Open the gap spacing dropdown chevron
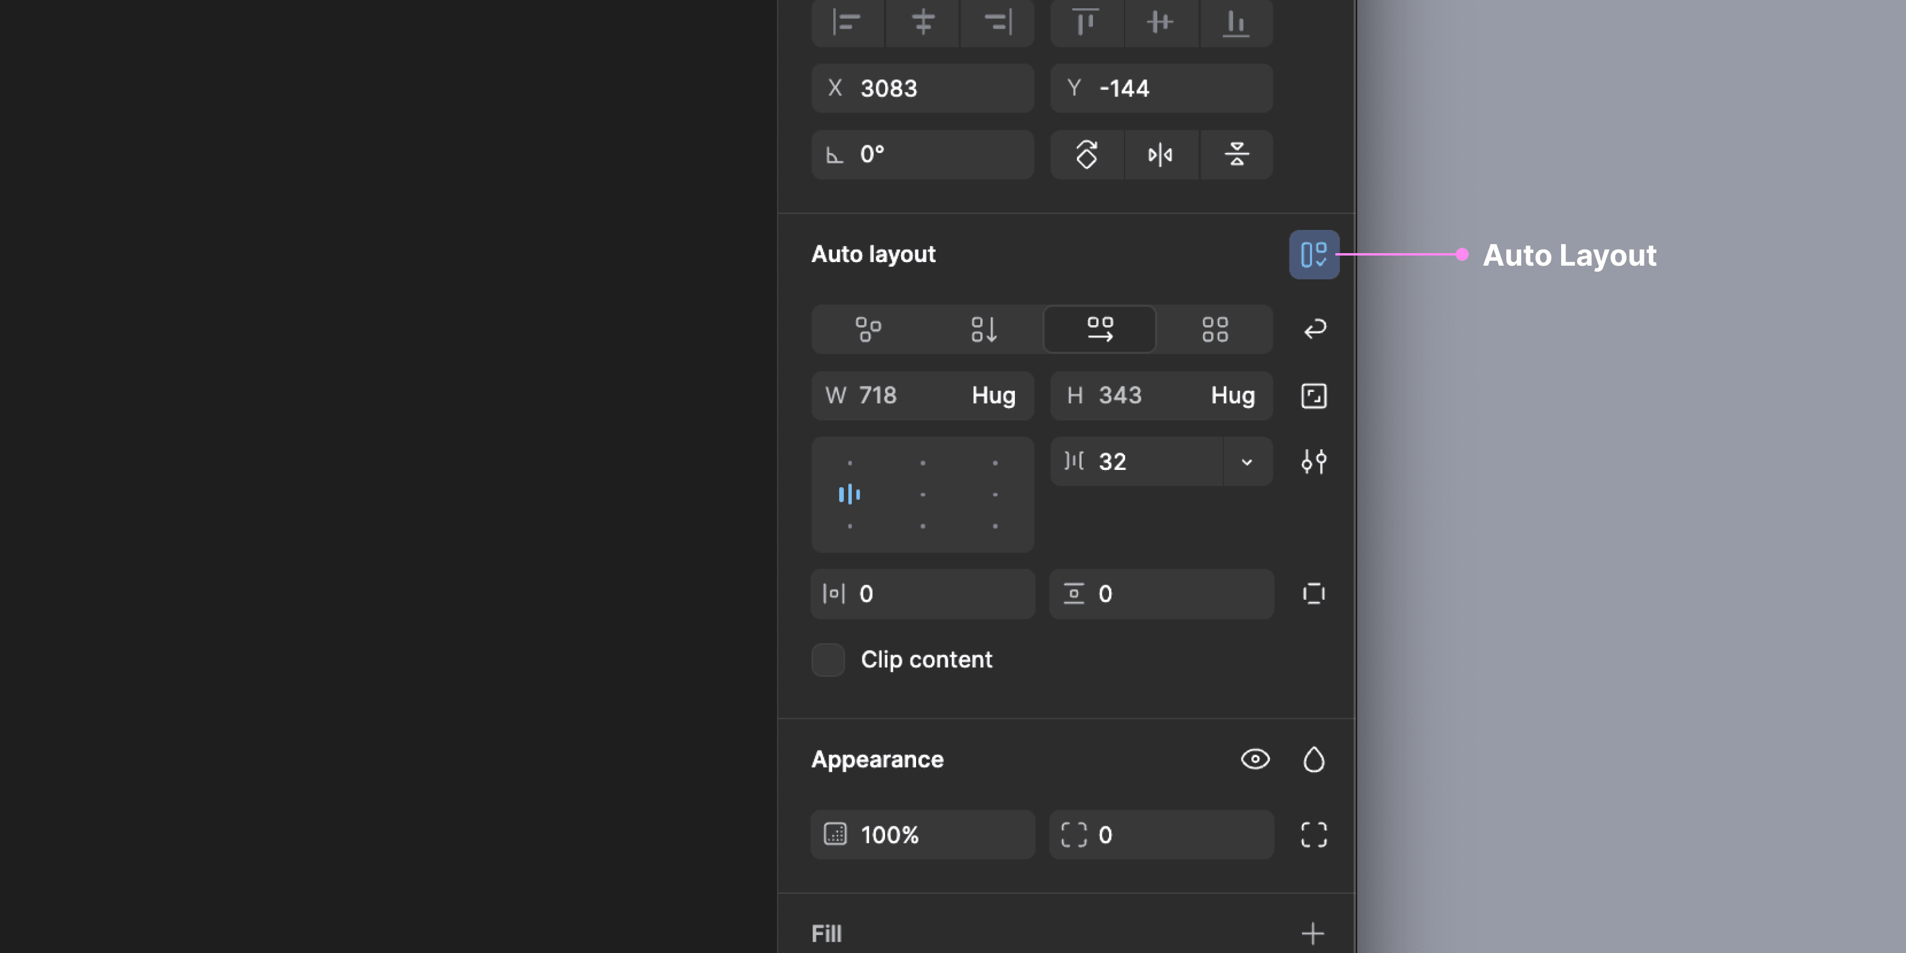This screenshot has width=1906, height=953. coord(1247,462)
